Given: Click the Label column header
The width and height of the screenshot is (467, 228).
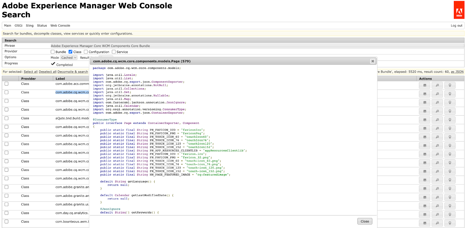Looking at the screenshot, I should point(60,79).
